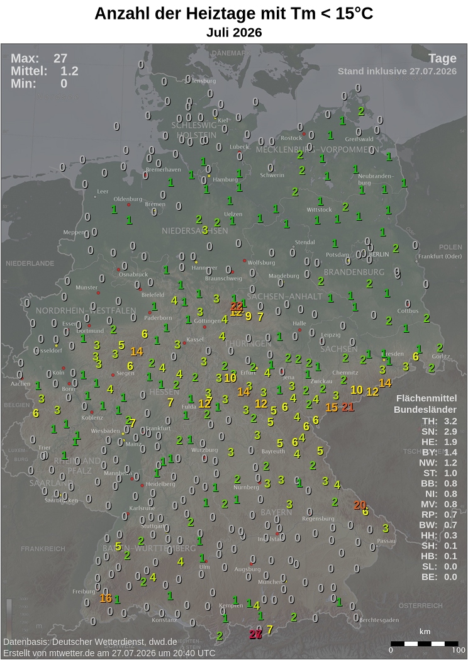Click the red 27 station marker near the Alps
Viewport: 468px width, 660px height.
[x=255, y=634]
